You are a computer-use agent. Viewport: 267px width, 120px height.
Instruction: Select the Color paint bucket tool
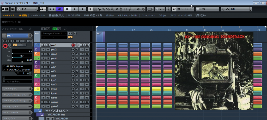click(x=143, y=9)
